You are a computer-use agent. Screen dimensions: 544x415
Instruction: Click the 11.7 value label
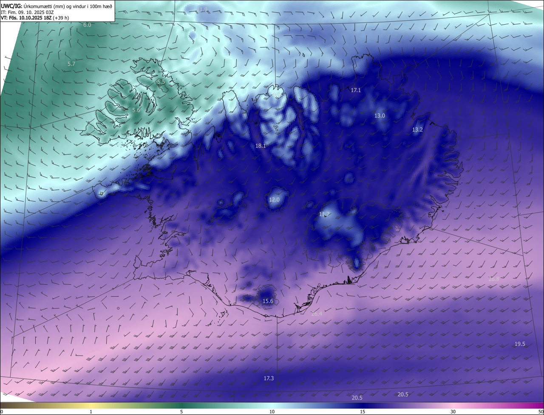tap(325, 214)
